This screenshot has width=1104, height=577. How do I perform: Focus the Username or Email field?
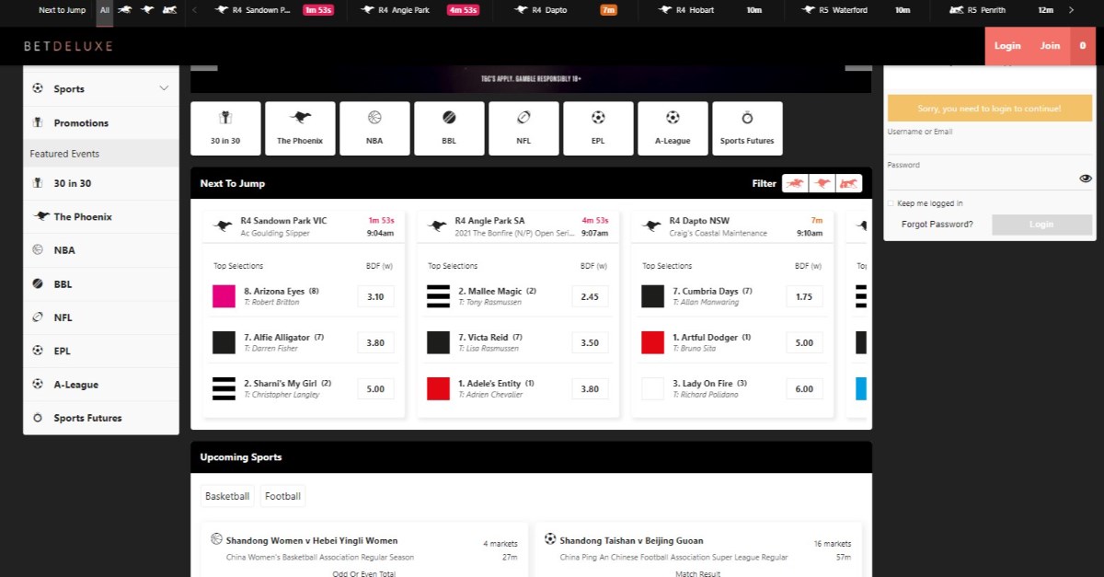click(x=990, y=145)
